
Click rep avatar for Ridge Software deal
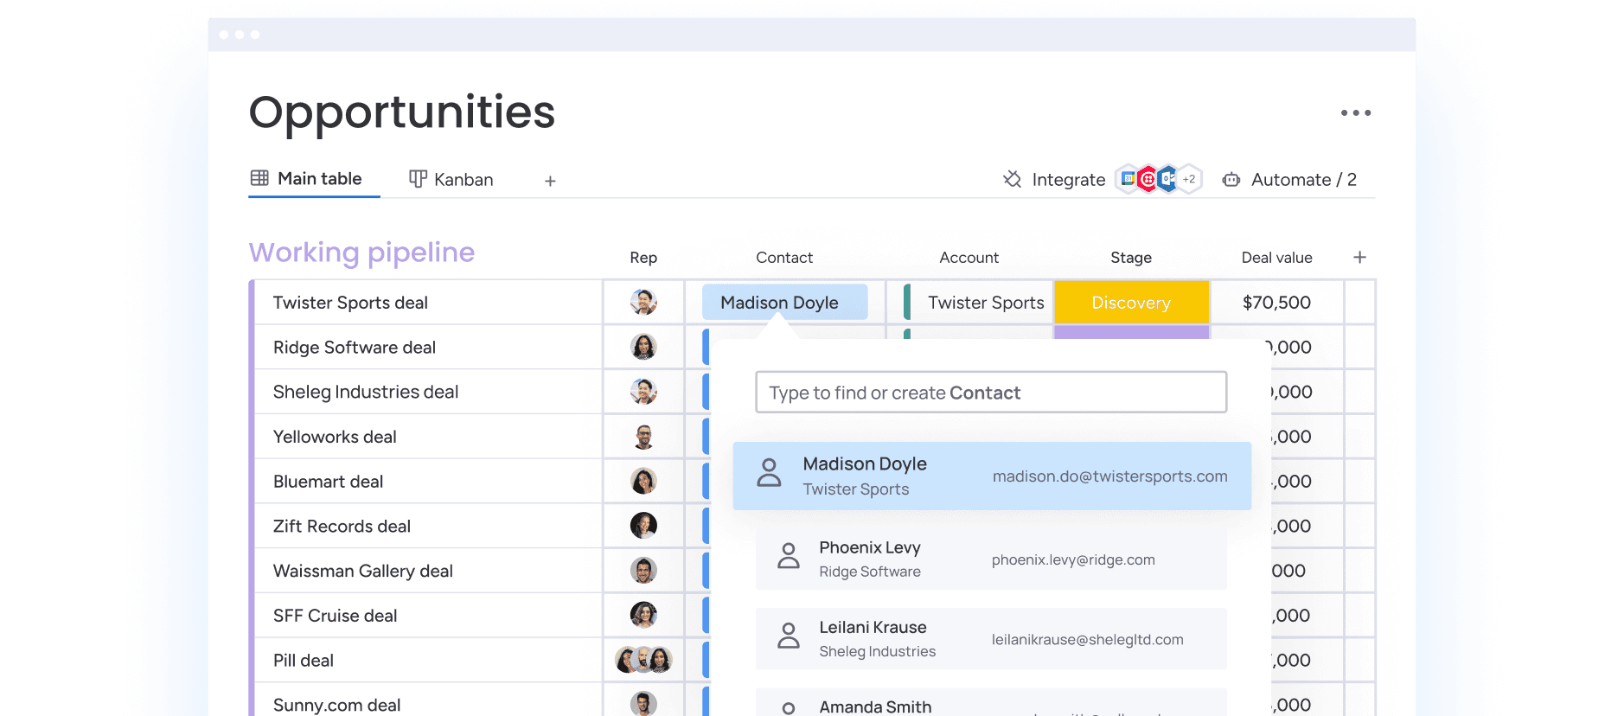tap(643, 347)
